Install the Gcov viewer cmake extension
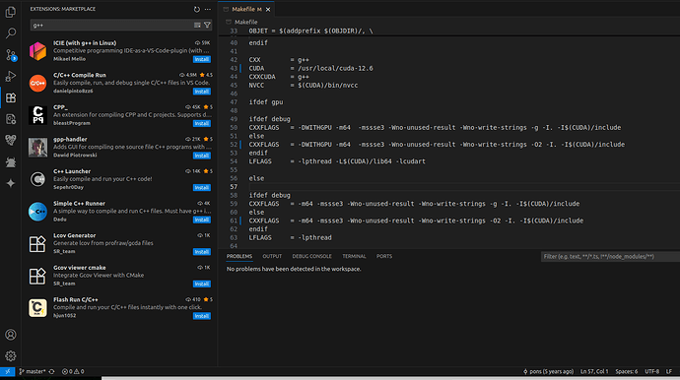This screenshot has height=380, width=680. [202, 284]
